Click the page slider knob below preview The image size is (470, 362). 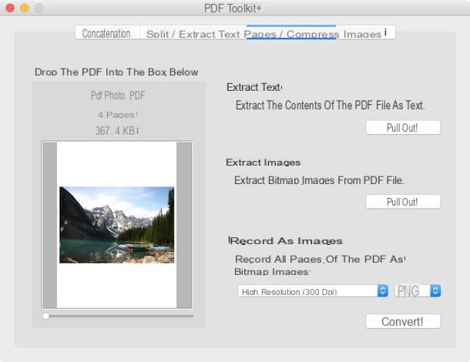pyautogui.click(x=46, y=317)
